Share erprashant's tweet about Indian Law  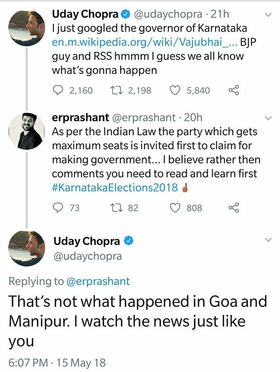(x=234, y=208)
